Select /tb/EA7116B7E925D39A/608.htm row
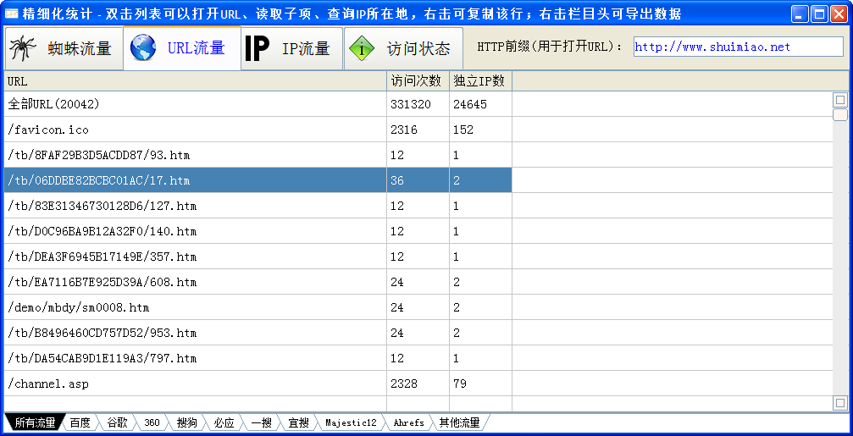Screen dimensions: 853x436 [258, 282]
